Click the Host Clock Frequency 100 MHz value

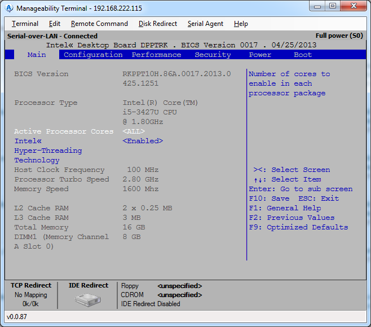tap(143, 170)
